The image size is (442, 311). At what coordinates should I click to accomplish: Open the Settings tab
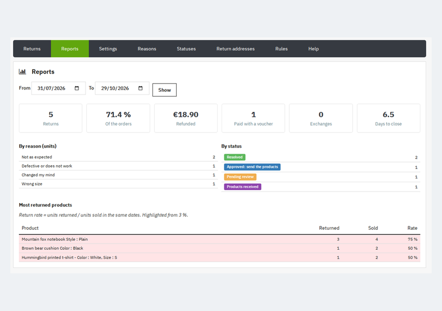(108, 49)
